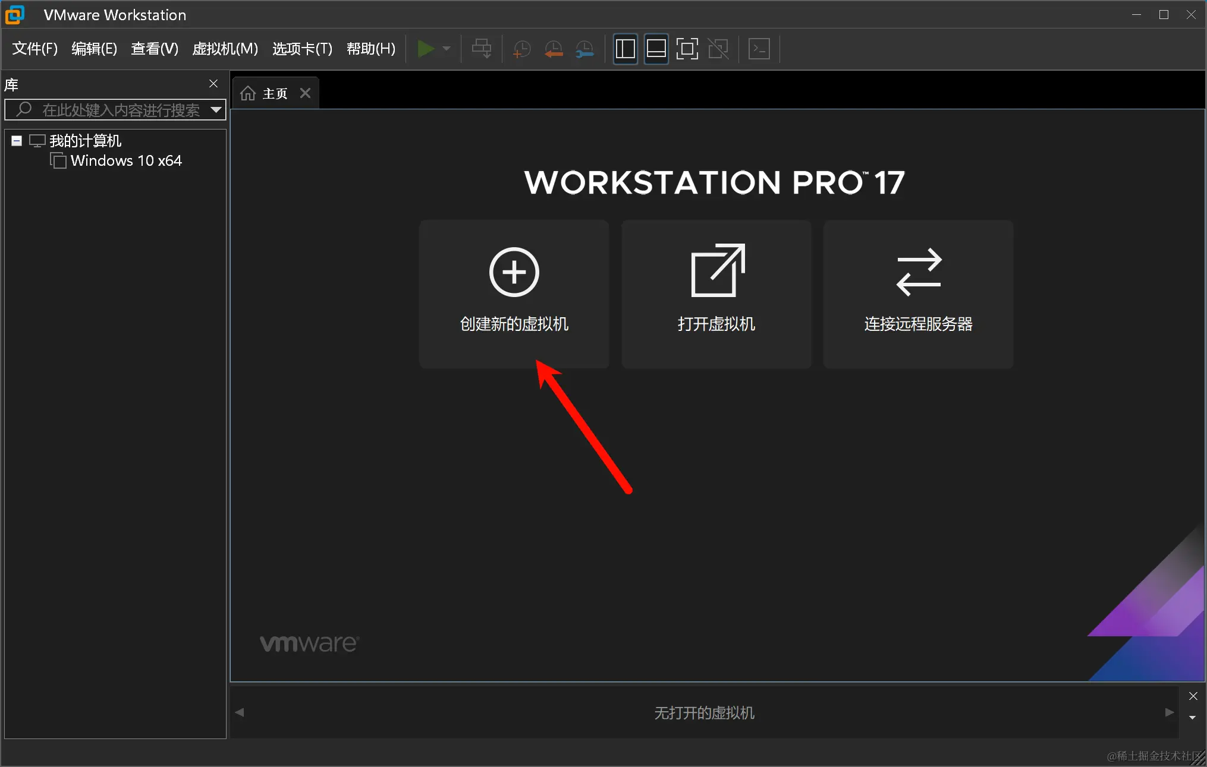Click inside the library search field

coord(119,110)
